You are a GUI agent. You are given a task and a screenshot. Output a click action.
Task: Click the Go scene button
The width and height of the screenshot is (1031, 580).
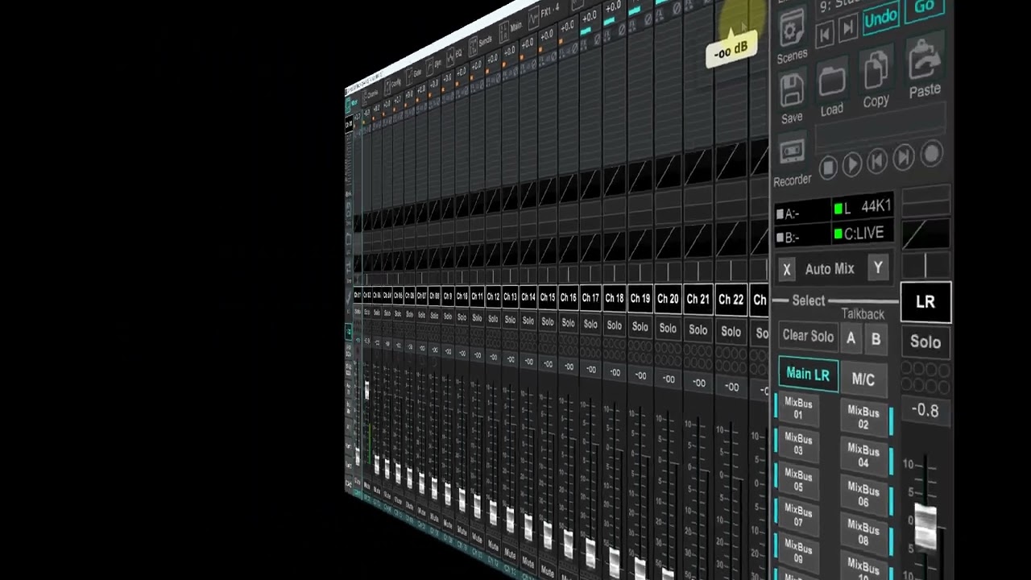tap(924, 7)
